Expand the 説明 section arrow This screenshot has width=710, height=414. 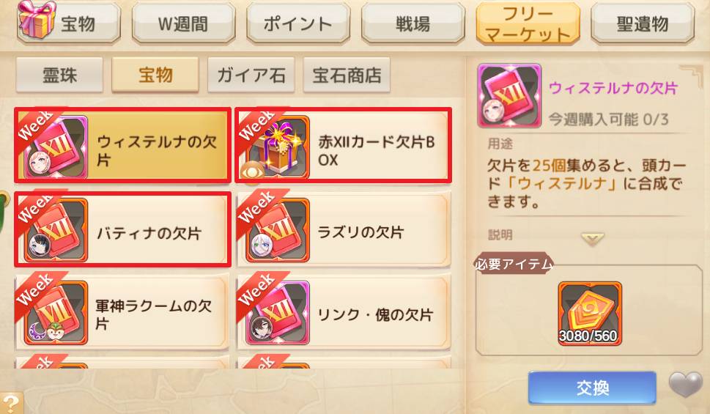pyautogui.click(x=592, y=239)
